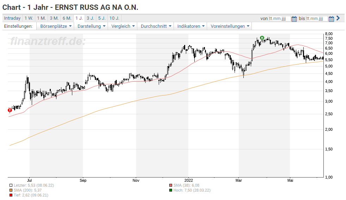The image size is (346, 200).
Task: Click the 2,00 price axis label
Action: coord(329,129)
